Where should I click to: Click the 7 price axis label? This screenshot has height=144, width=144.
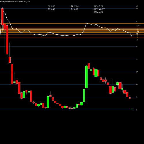[x=137, y=97]
